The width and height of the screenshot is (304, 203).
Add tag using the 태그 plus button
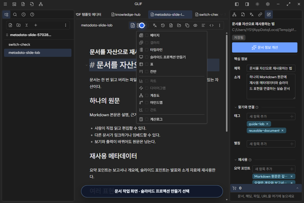pyautogui.click(x=292, y=116)
